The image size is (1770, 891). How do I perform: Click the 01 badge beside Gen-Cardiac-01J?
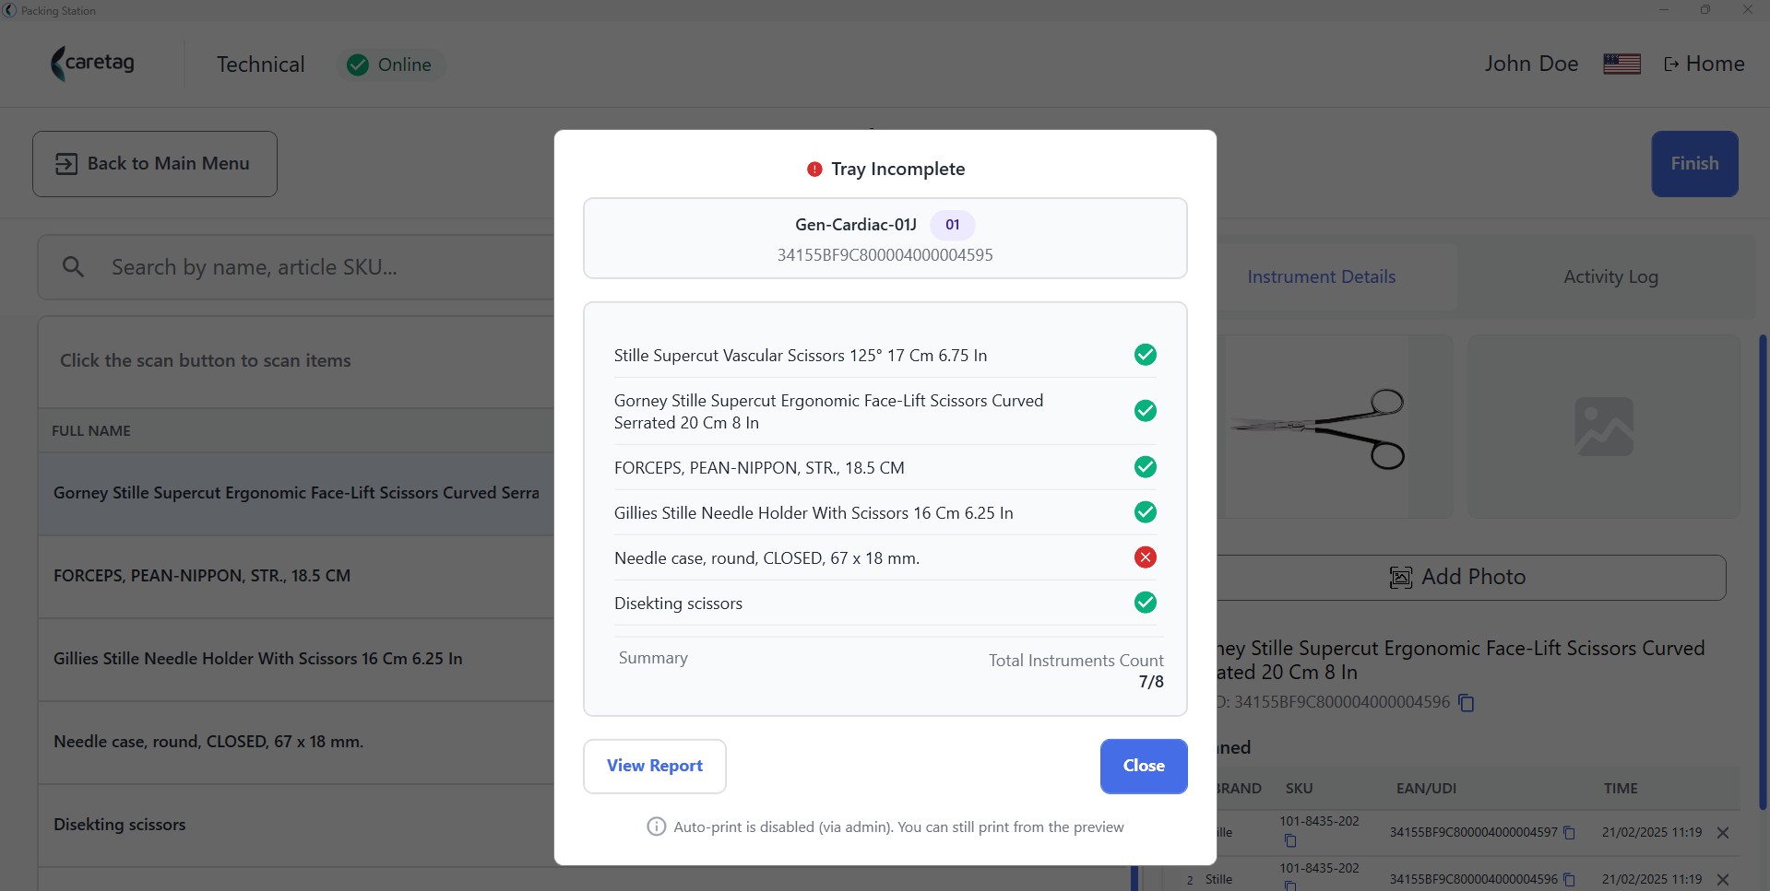tap(952, 225)
